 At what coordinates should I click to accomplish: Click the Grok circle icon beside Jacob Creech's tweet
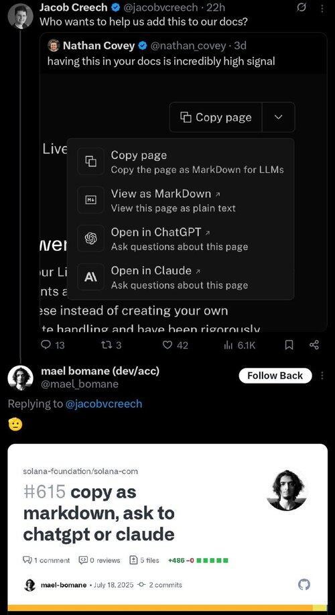pyautogui.click(x=302, y=7)
